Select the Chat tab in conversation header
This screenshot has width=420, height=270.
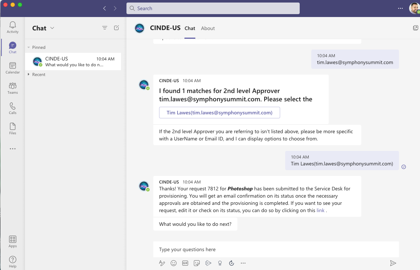click(x=190, y=28)
